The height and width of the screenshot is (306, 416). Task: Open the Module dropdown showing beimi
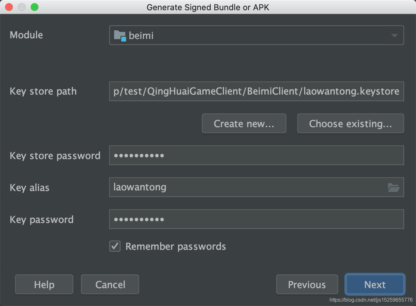pos(256,35)
